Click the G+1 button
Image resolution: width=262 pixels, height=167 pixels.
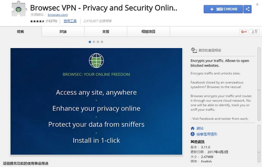244,32
